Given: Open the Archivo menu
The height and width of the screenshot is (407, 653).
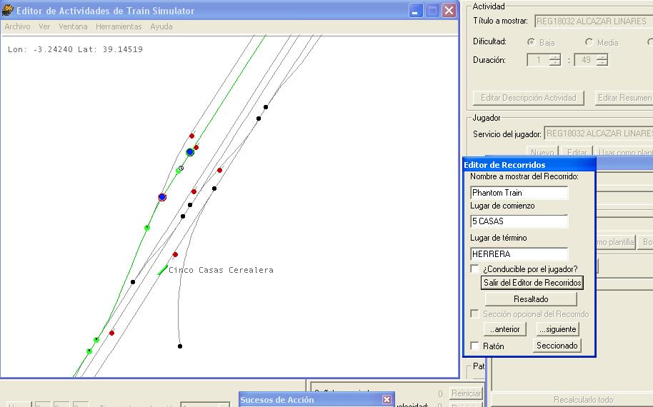Looking at the screenshot, I should coord(17,26).
